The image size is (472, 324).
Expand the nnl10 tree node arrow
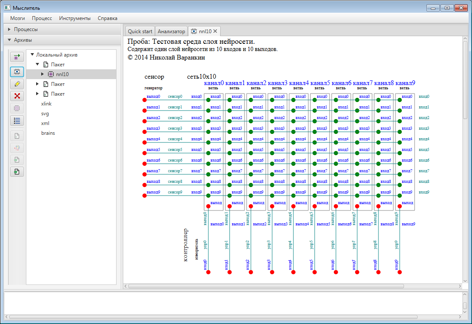point(43,74)
